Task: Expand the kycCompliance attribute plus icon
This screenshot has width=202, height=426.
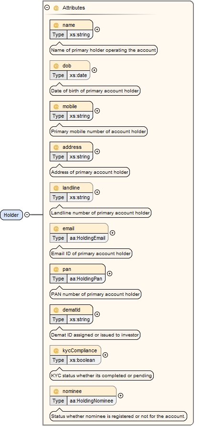Action: pos(105,355)
